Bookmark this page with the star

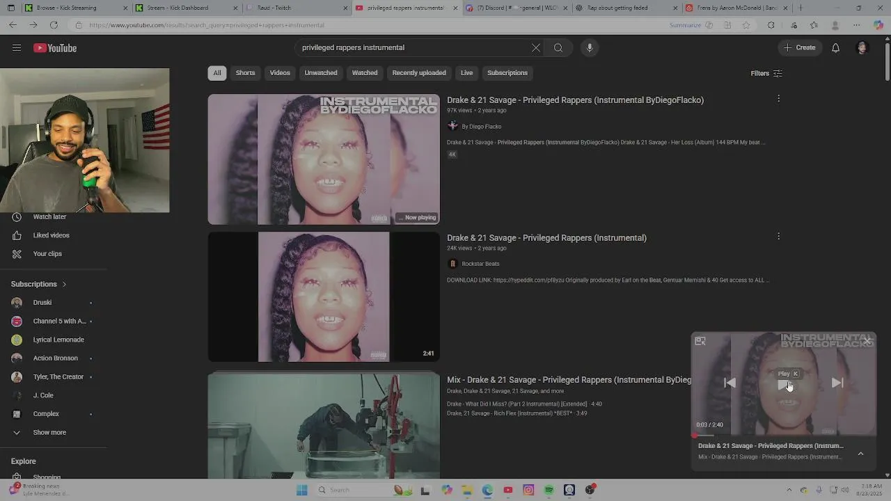click(x=746, y=25)
